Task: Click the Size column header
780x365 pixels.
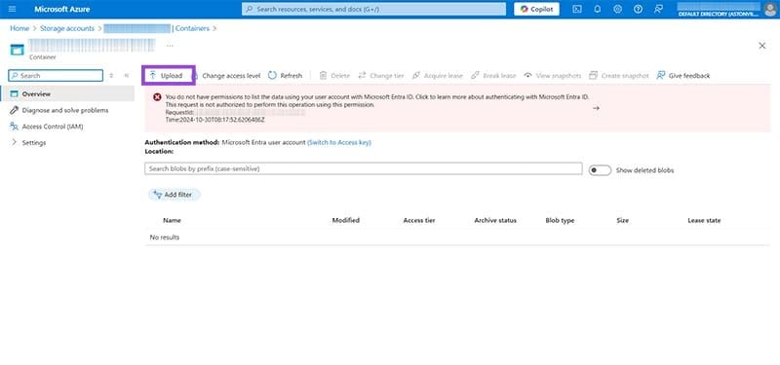Action: click(622, 221)
